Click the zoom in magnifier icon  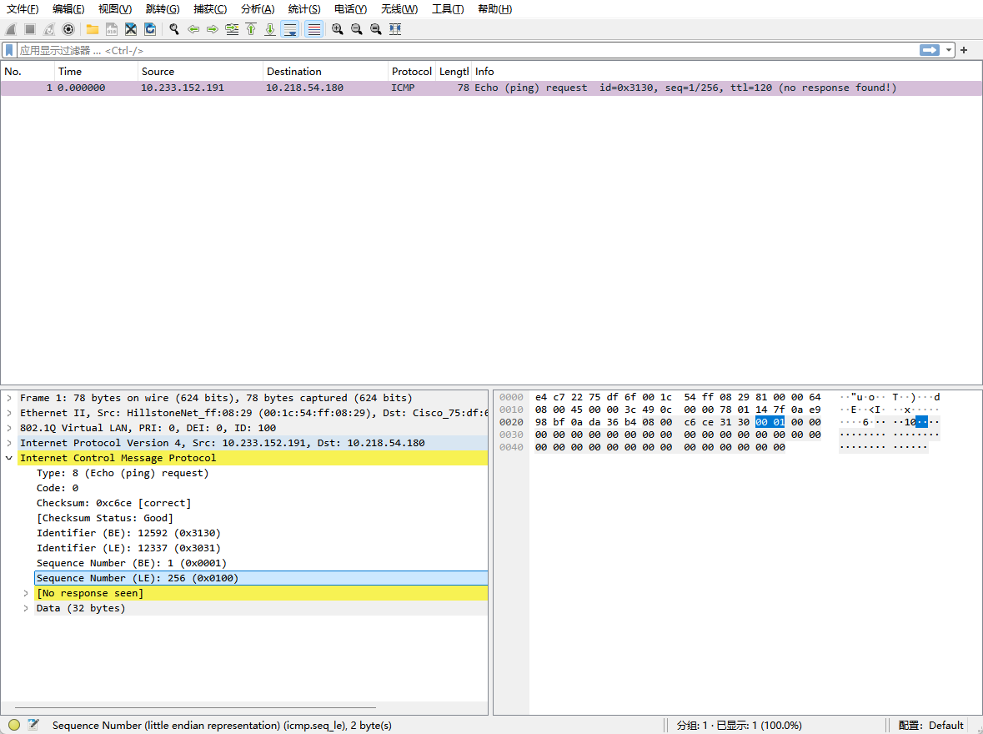coord(338,29)
